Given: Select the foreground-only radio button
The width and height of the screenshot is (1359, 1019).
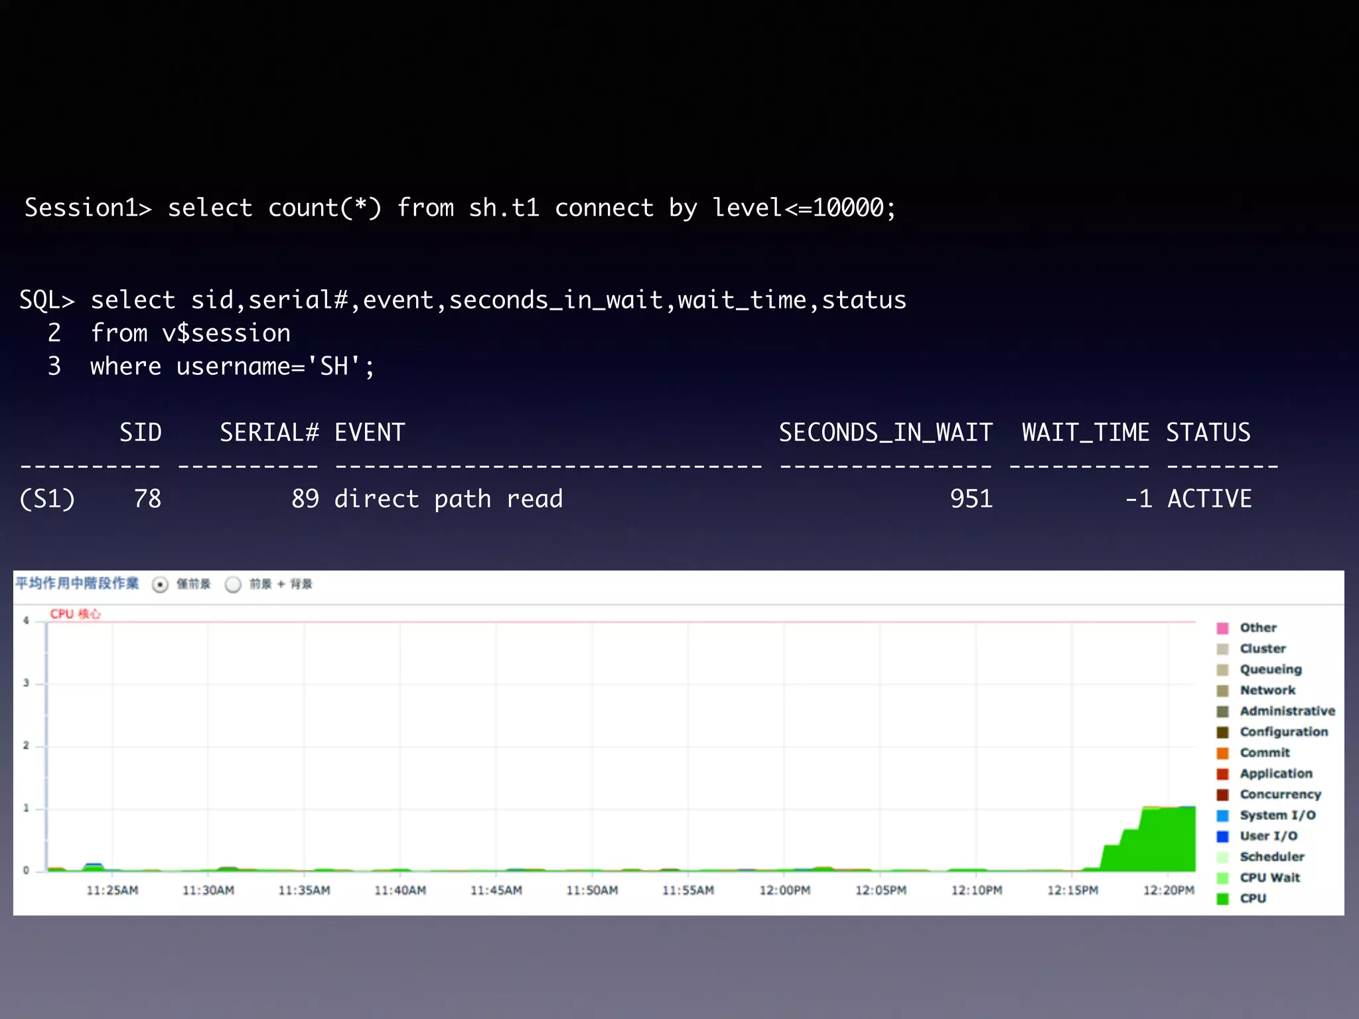Looking at the screenshot, I should pyautogui.click(x=160, y=584).
